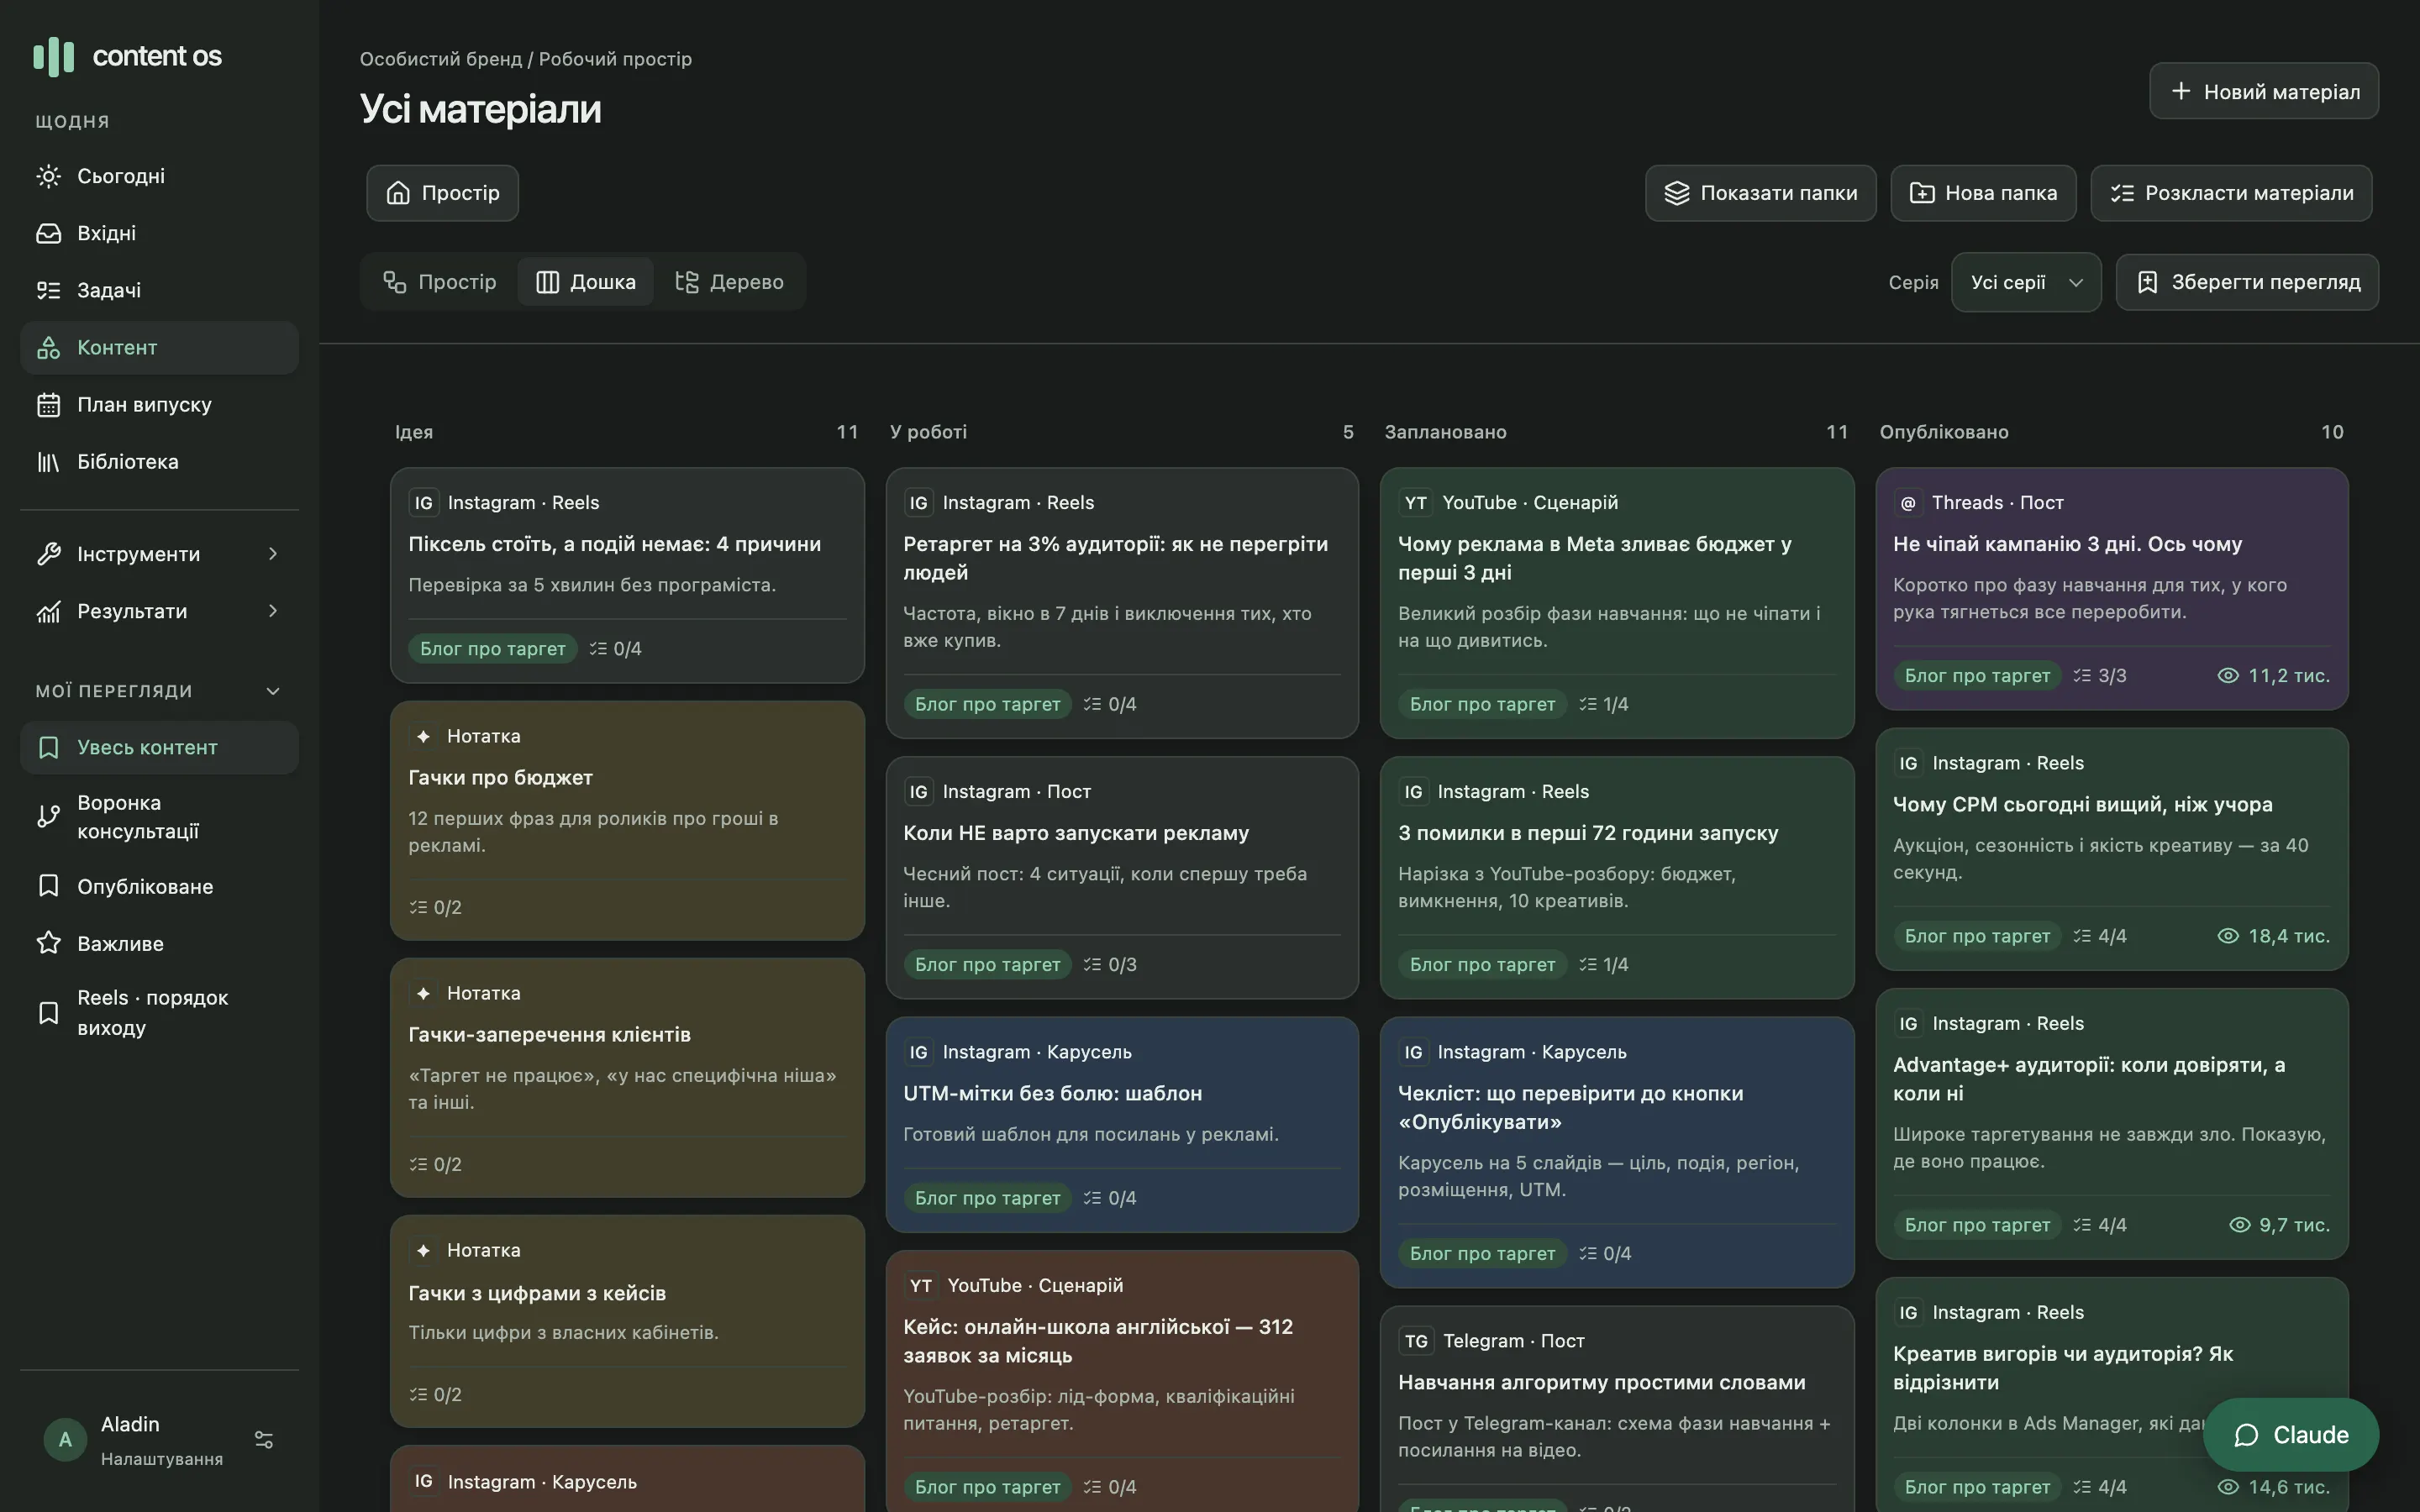Click the Простір breadcrumb home button
Image resolution: width=2420 pixels, height=1512 pixels.
[x=442, y=193]
